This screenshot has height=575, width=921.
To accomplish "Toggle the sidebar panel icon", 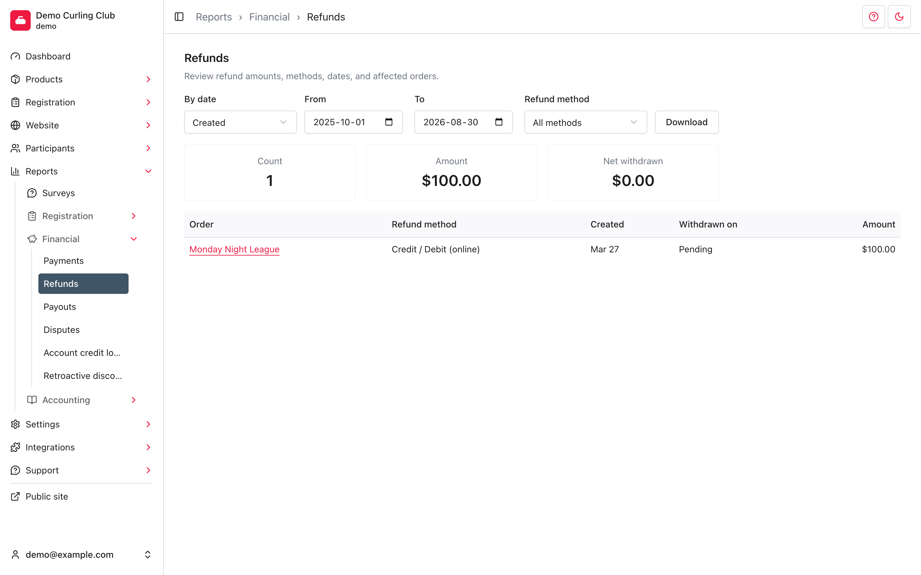I will pyautogui.click(x=179, y=17).
